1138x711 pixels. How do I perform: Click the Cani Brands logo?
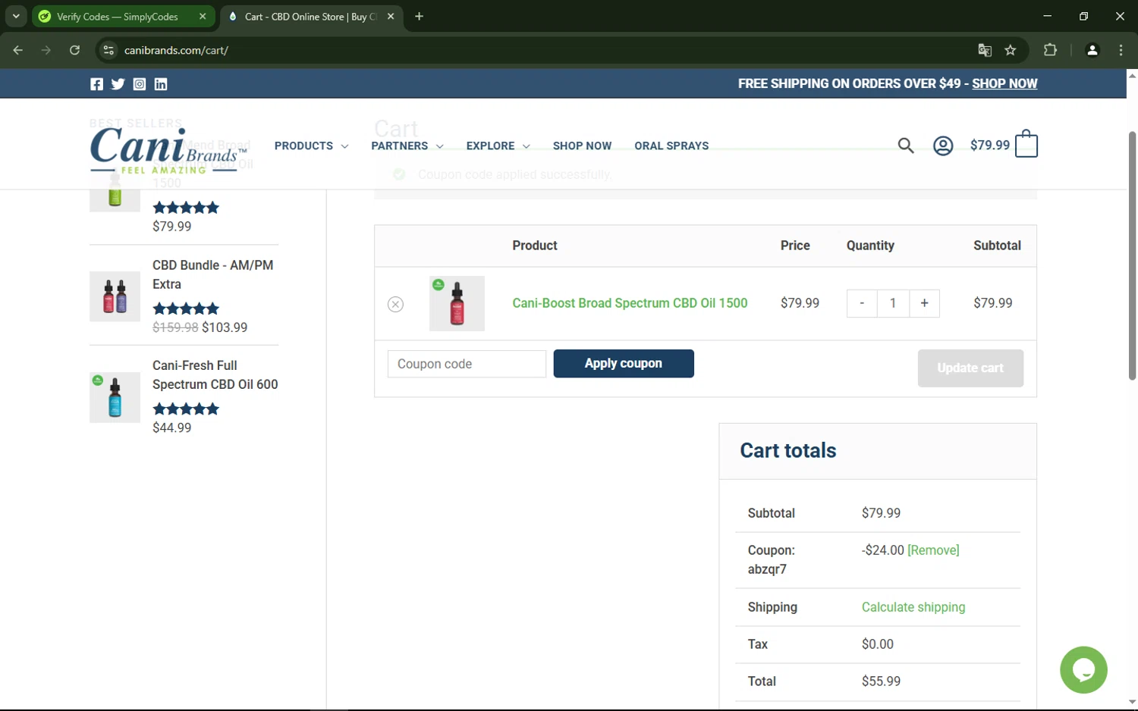tap(168, 150)
